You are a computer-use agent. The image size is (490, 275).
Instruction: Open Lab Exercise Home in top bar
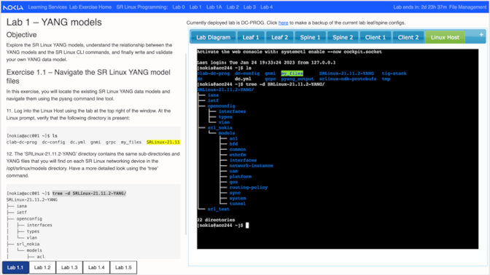90,7
